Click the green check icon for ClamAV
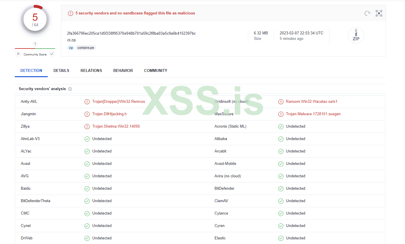The image size is (405, 244). tap(281, 201)
